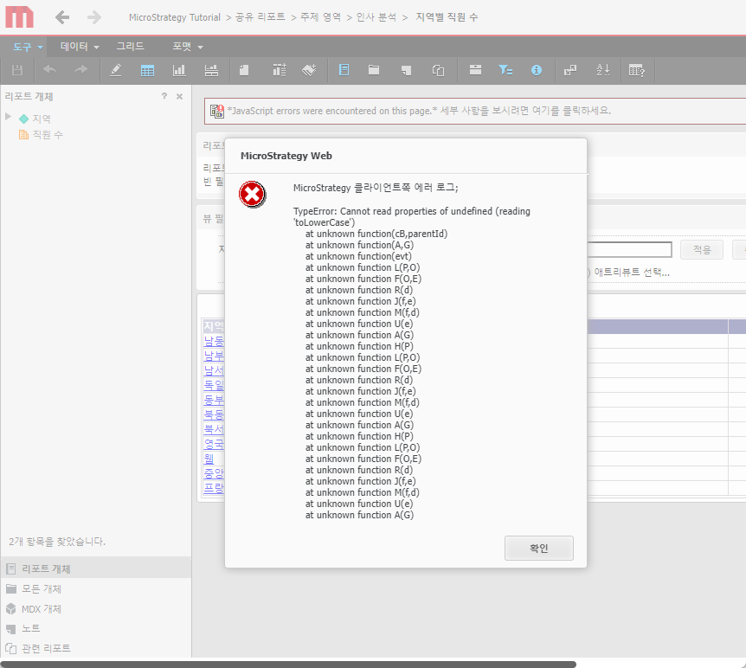The height and width of the screenshot is (668, 746).
Task: Select the 지역 attribute in the tree
Action: point(42,119)
